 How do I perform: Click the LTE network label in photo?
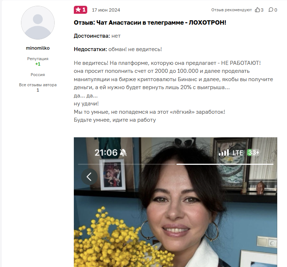pyautogui.click(x=238, y=153)
